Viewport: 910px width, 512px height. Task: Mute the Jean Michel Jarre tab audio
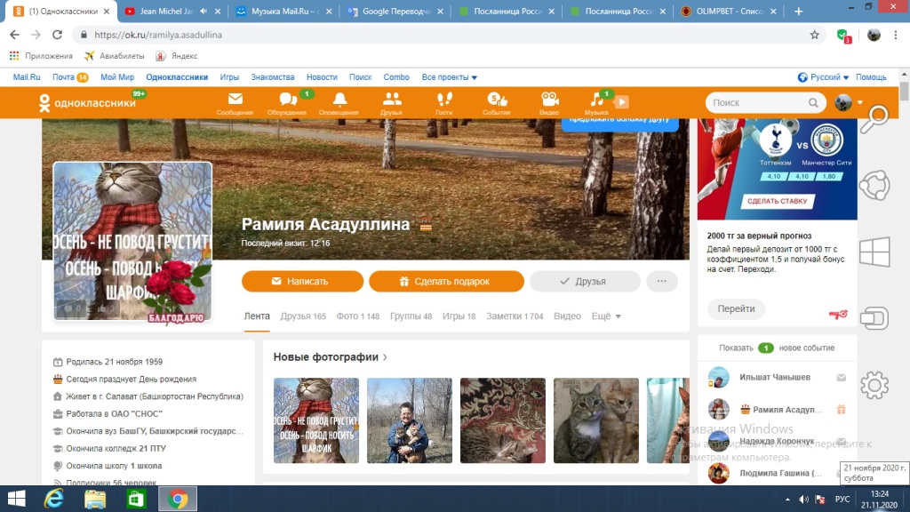[x=204, y=11]
